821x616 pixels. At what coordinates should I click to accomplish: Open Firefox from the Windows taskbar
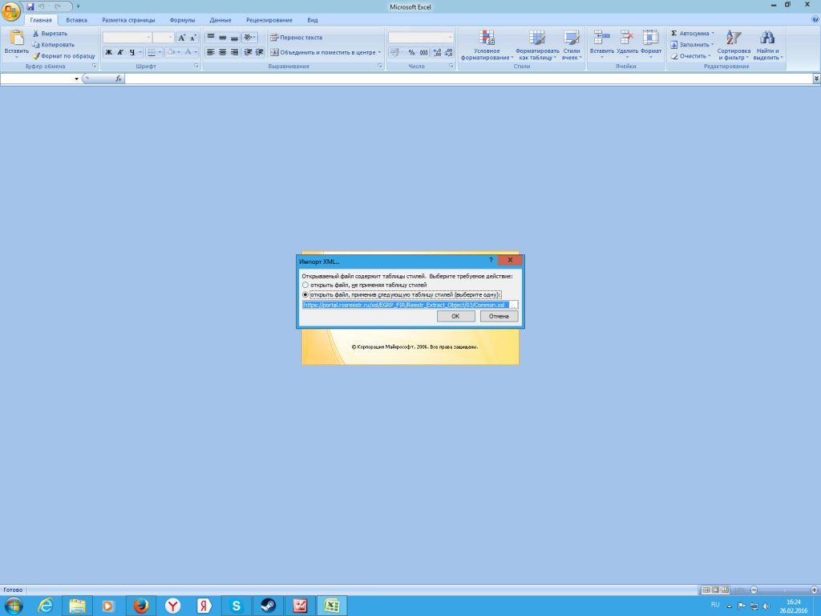141,606
